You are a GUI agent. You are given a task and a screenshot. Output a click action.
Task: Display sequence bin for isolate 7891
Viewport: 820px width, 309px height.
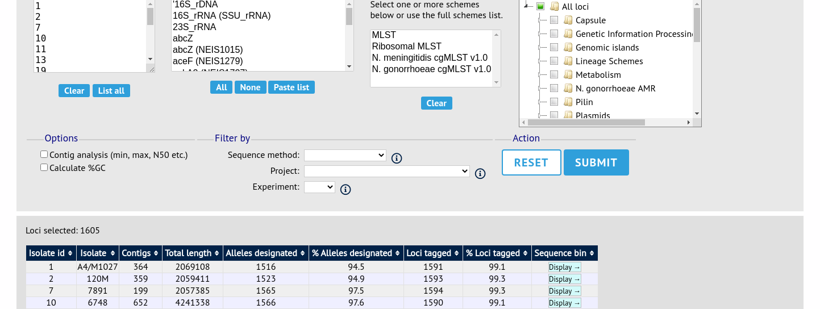click(565, 291)
